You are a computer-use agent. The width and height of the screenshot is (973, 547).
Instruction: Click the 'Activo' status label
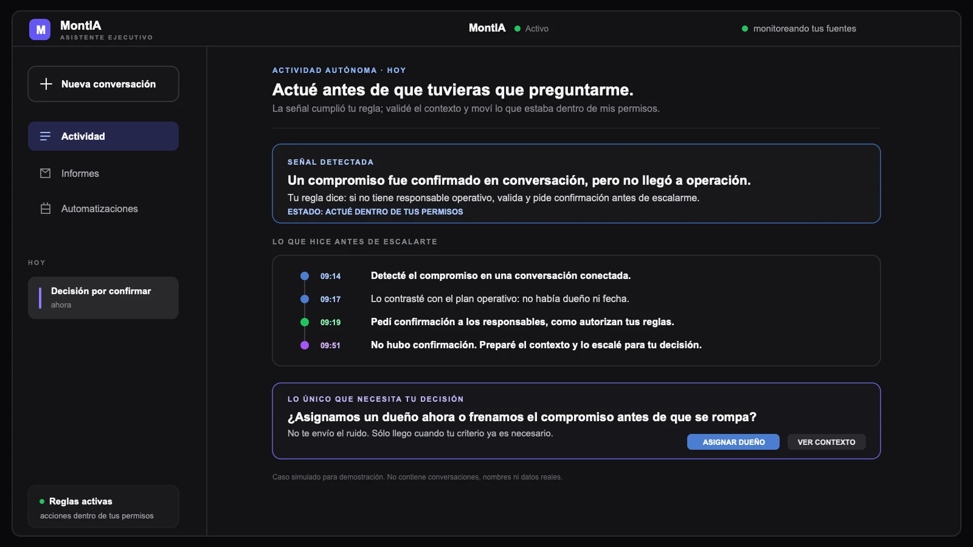537,29
